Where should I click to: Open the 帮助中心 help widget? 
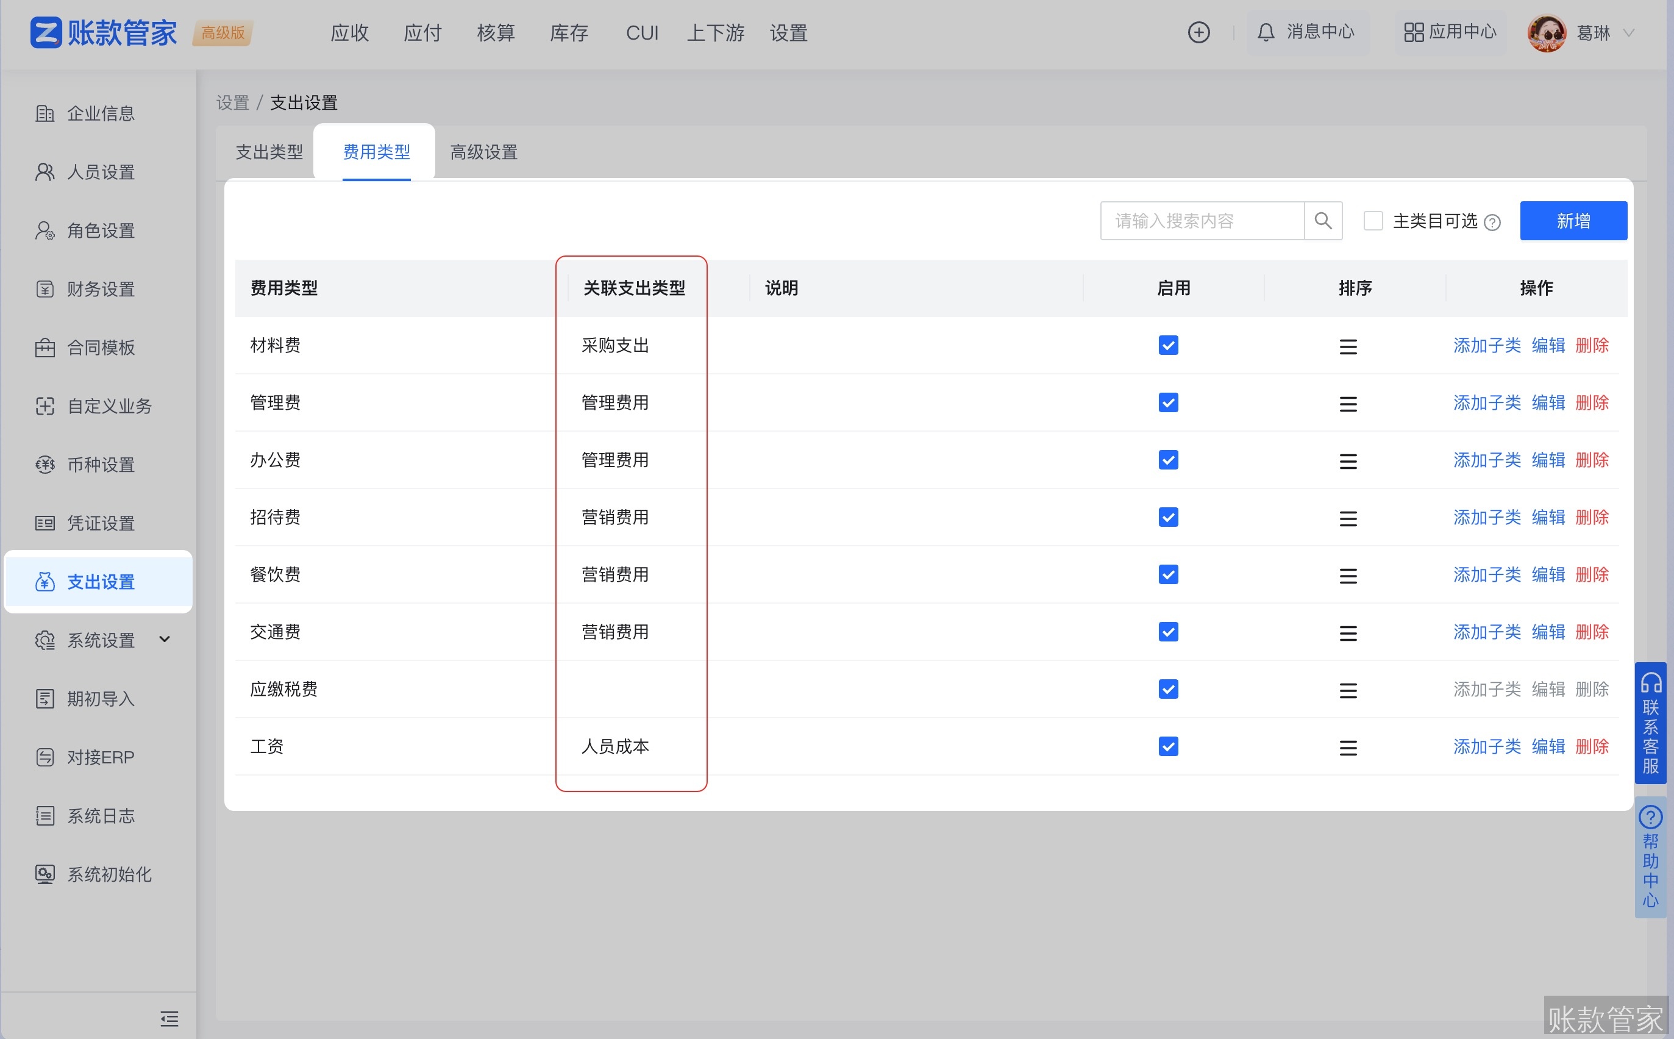tap(1650, 855)
